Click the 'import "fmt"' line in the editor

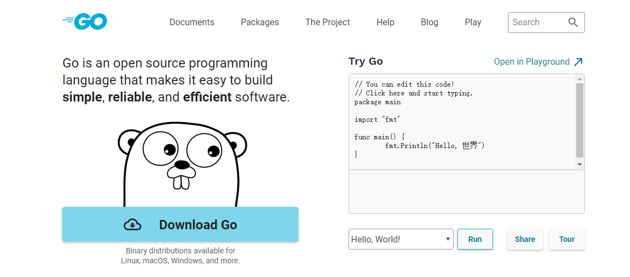pos(378,120)
